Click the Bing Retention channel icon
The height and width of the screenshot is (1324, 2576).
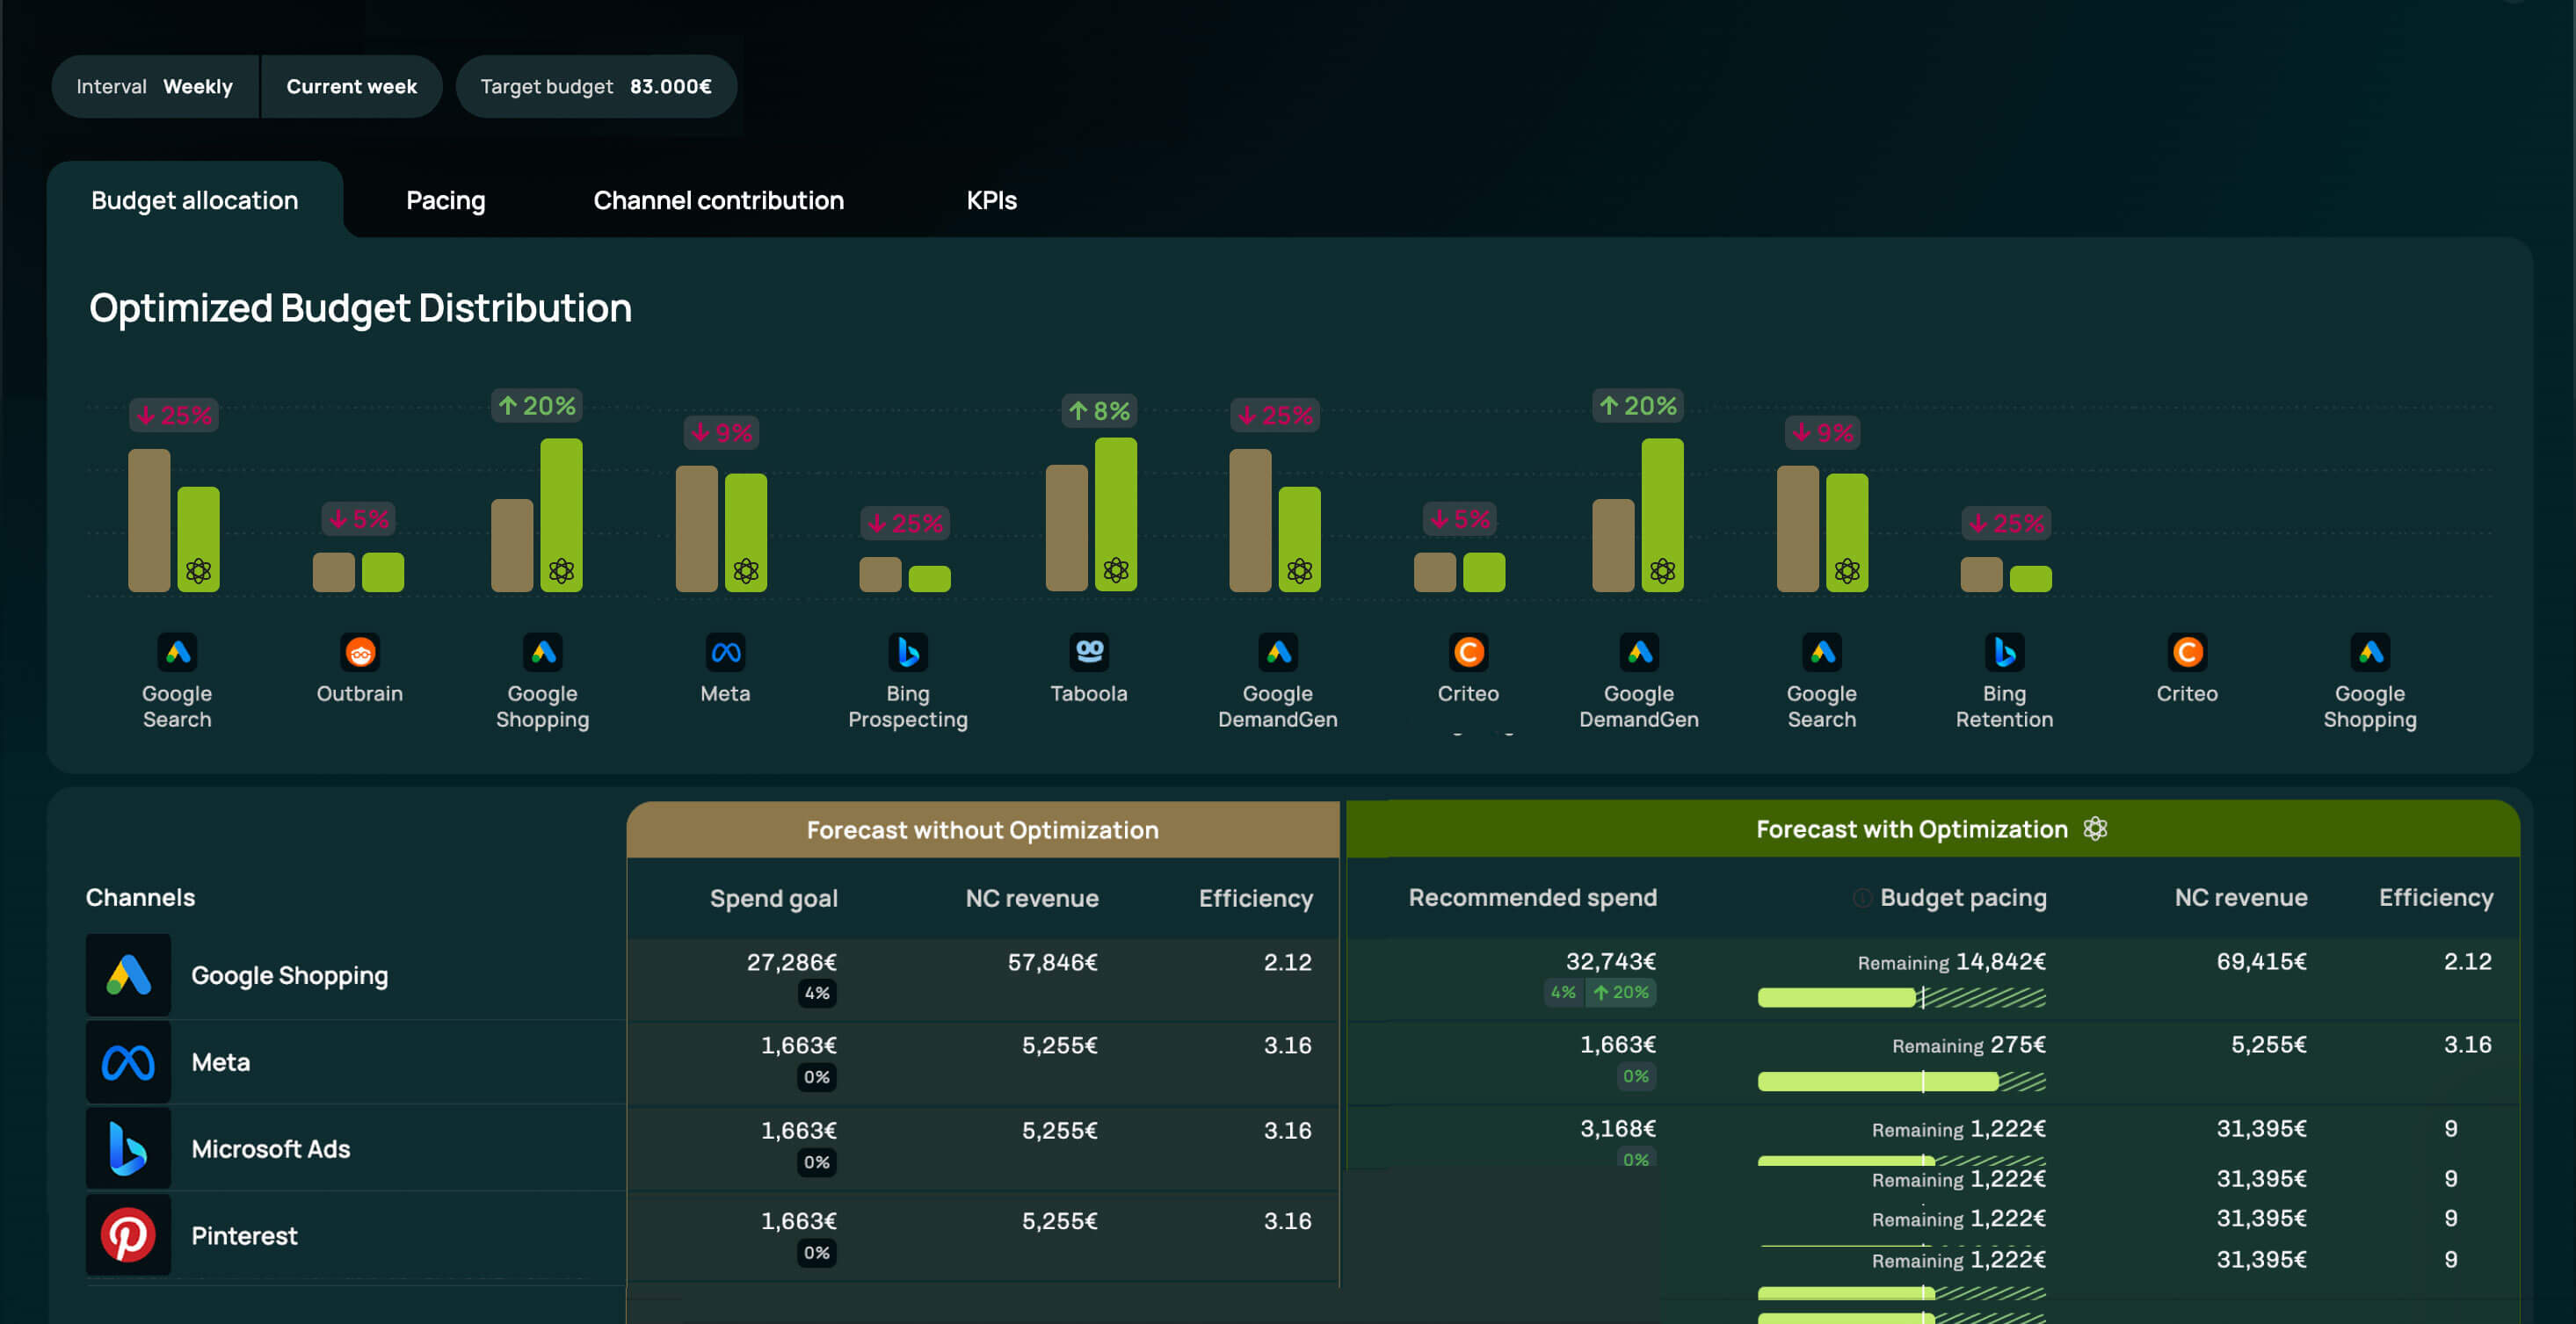2004,652
